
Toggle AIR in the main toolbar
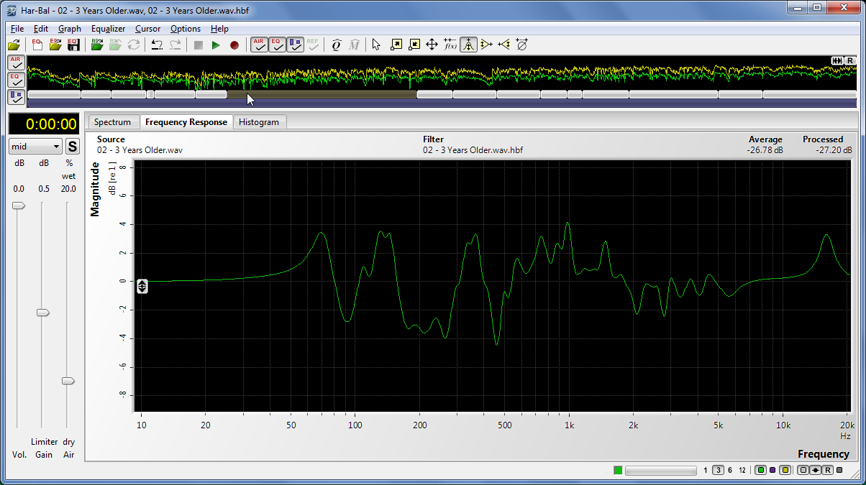pos(259,45)
